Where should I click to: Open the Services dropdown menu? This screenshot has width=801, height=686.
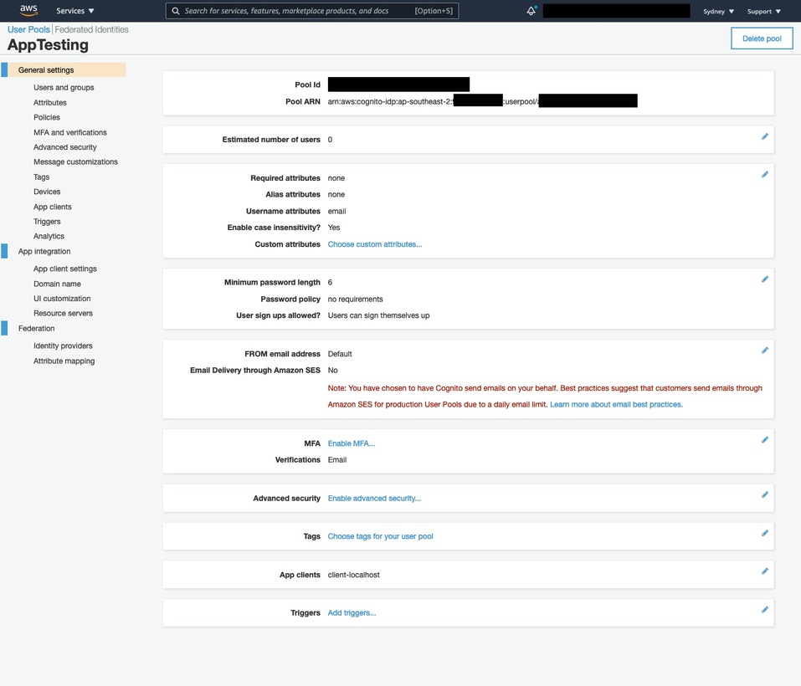tap(75, 11)
